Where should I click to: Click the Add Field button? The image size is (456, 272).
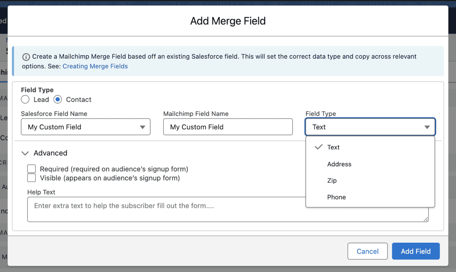point(416,251)
